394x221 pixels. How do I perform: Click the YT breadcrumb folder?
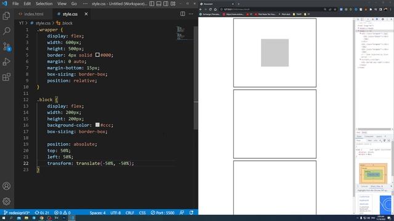click(22, 23)
